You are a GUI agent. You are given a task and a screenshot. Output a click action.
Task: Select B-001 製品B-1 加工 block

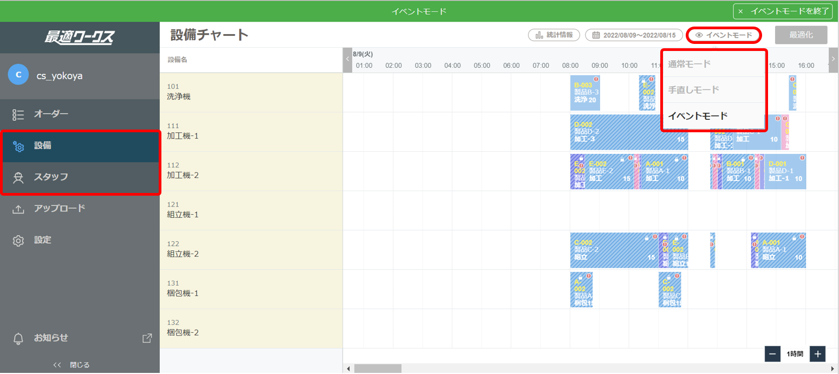[x=738, y=171]
